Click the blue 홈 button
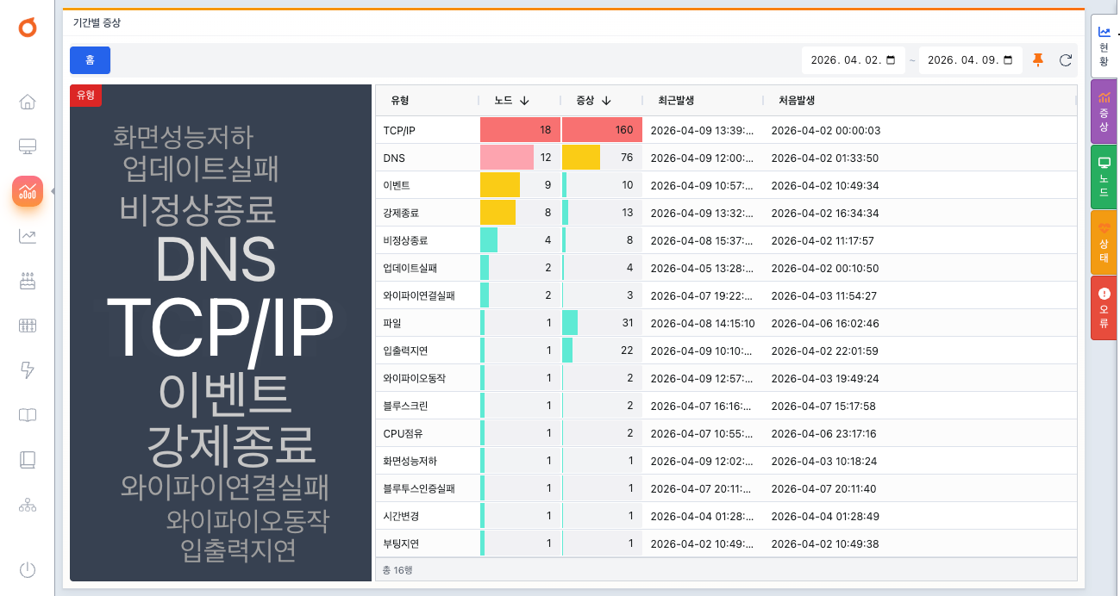Viewport: 1120px width, 596px height. pyautogui.click(x=91, y=60)
